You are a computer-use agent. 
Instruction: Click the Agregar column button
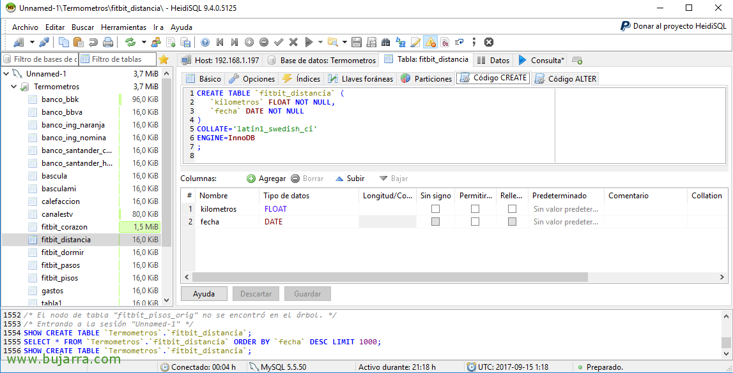[x=266, y=179]
